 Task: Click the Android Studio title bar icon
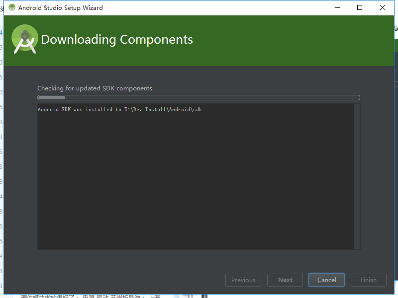coord(11,7)
